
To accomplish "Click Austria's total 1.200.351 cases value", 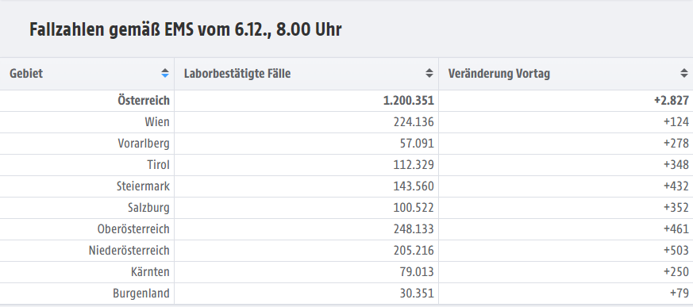I will click(409, 101).
